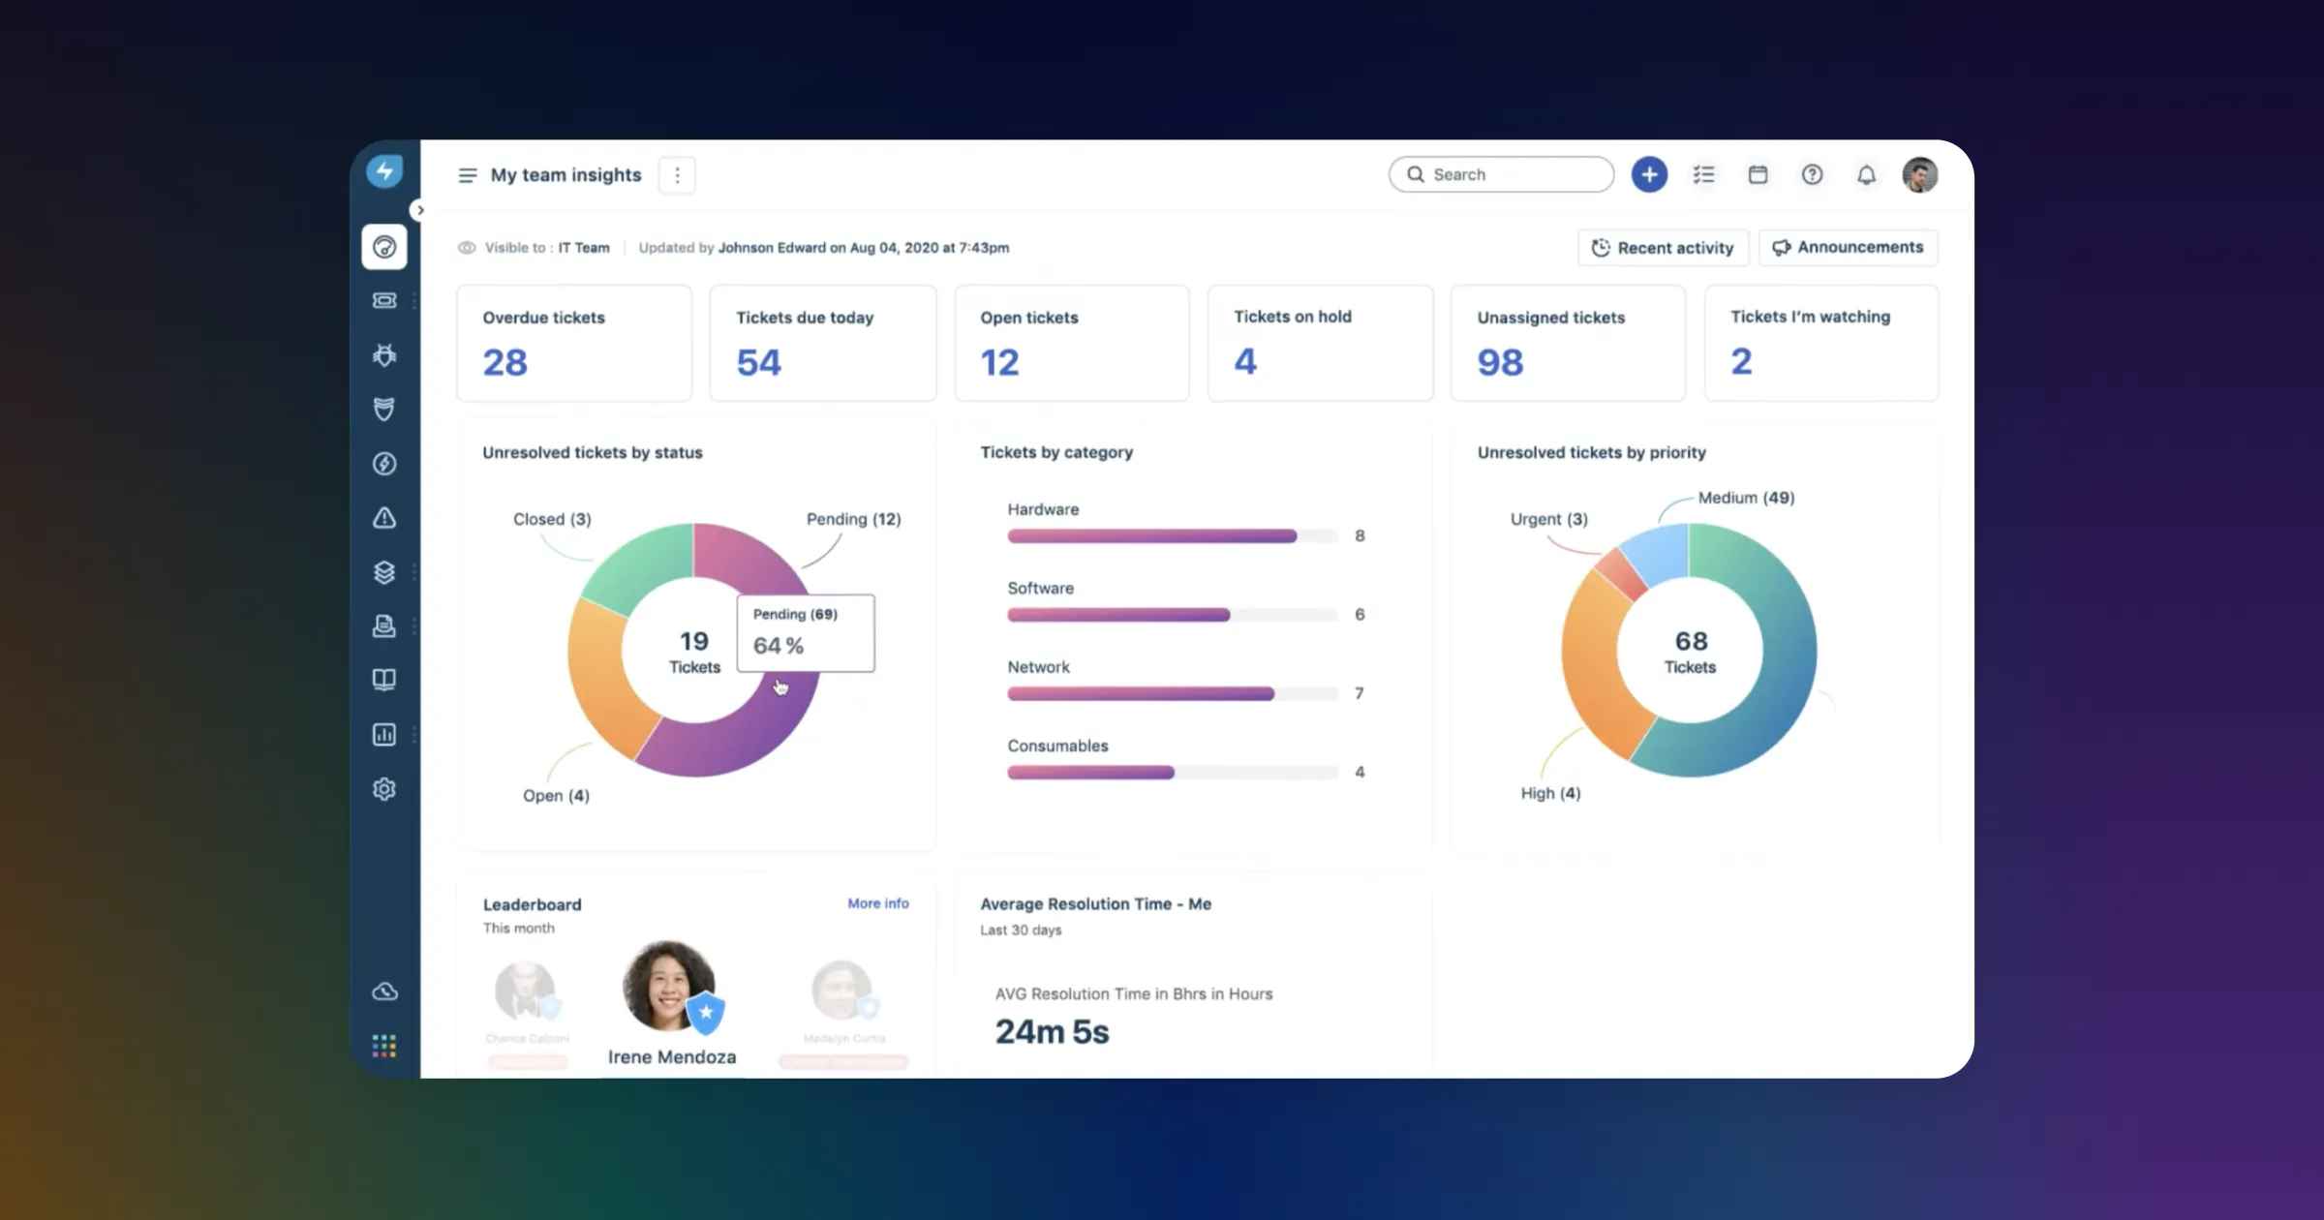Open the reports chart icon in sidebar
The width and height of the screenshot is (2324, 1220).
[x=384, y=735]
